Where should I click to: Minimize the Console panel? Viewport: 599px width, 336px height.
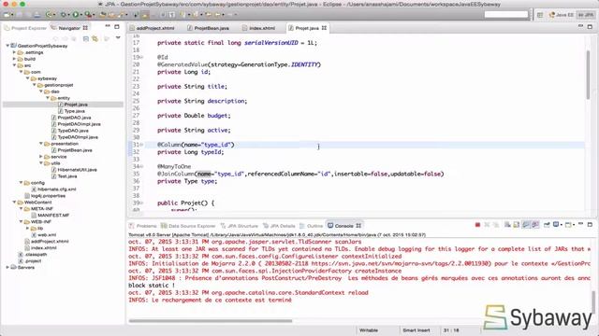pos(580,224)
